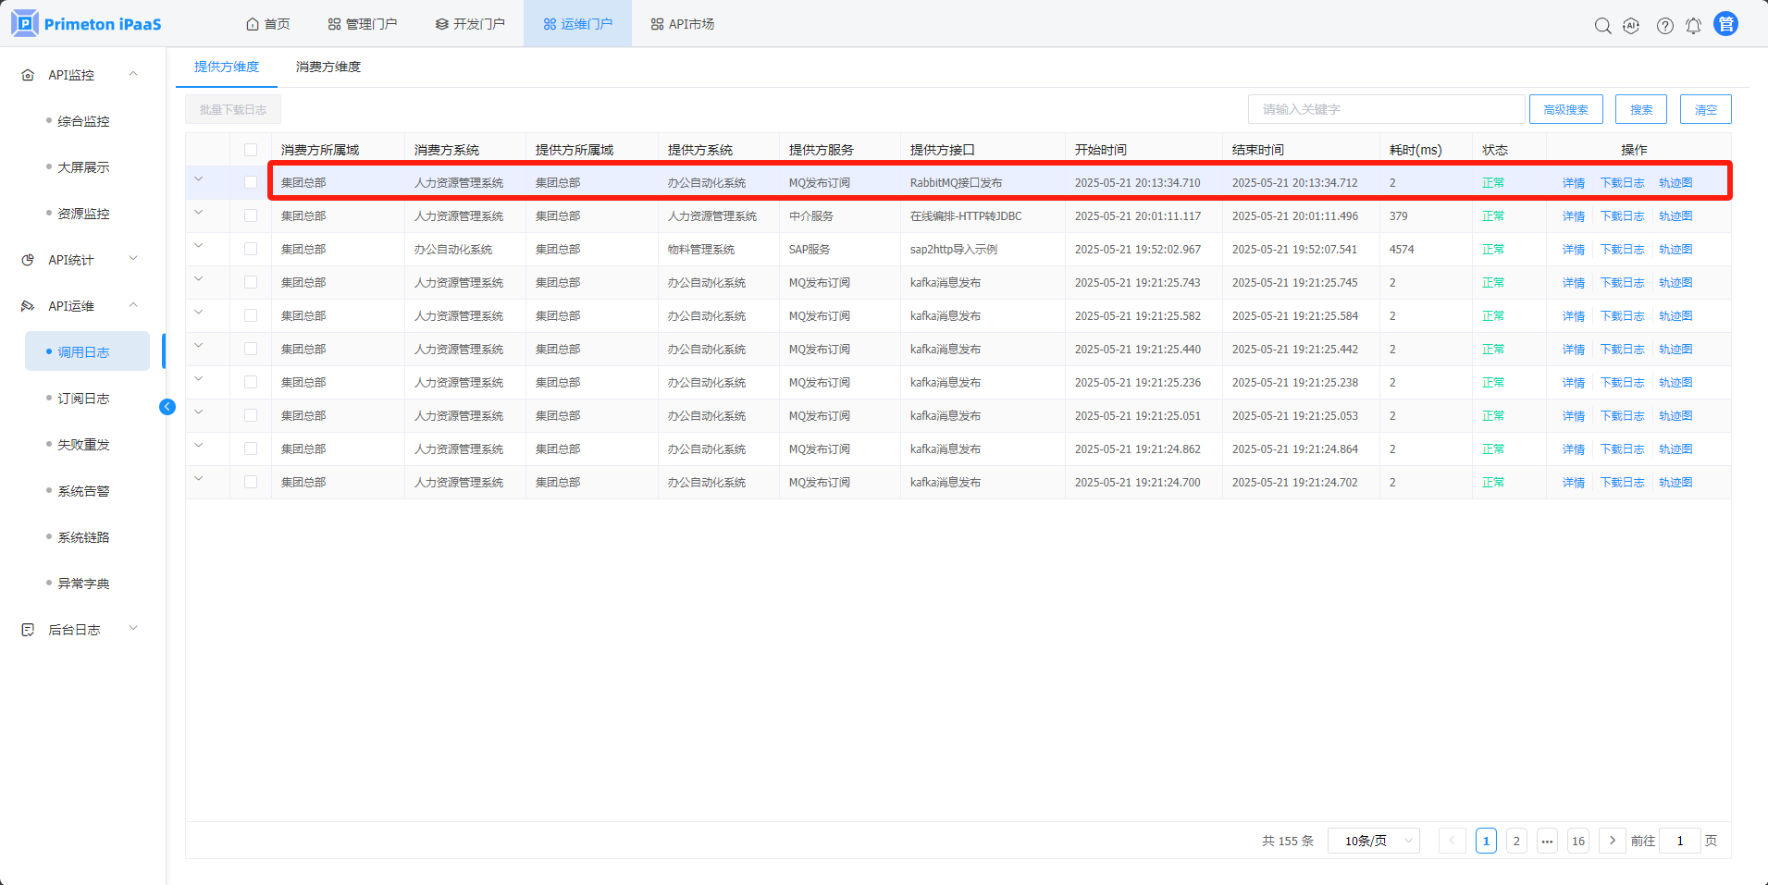Open the notifications bell icon
This screenshot has width=1768, height=885.
click(1693, 26)
